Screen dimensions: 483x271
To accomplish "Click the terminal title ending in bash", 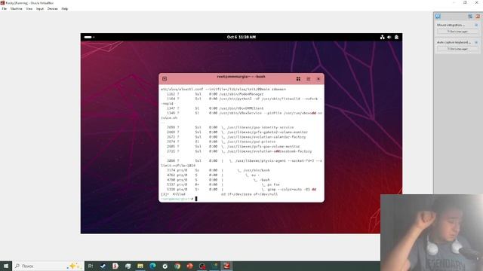I will coord(241,77).
